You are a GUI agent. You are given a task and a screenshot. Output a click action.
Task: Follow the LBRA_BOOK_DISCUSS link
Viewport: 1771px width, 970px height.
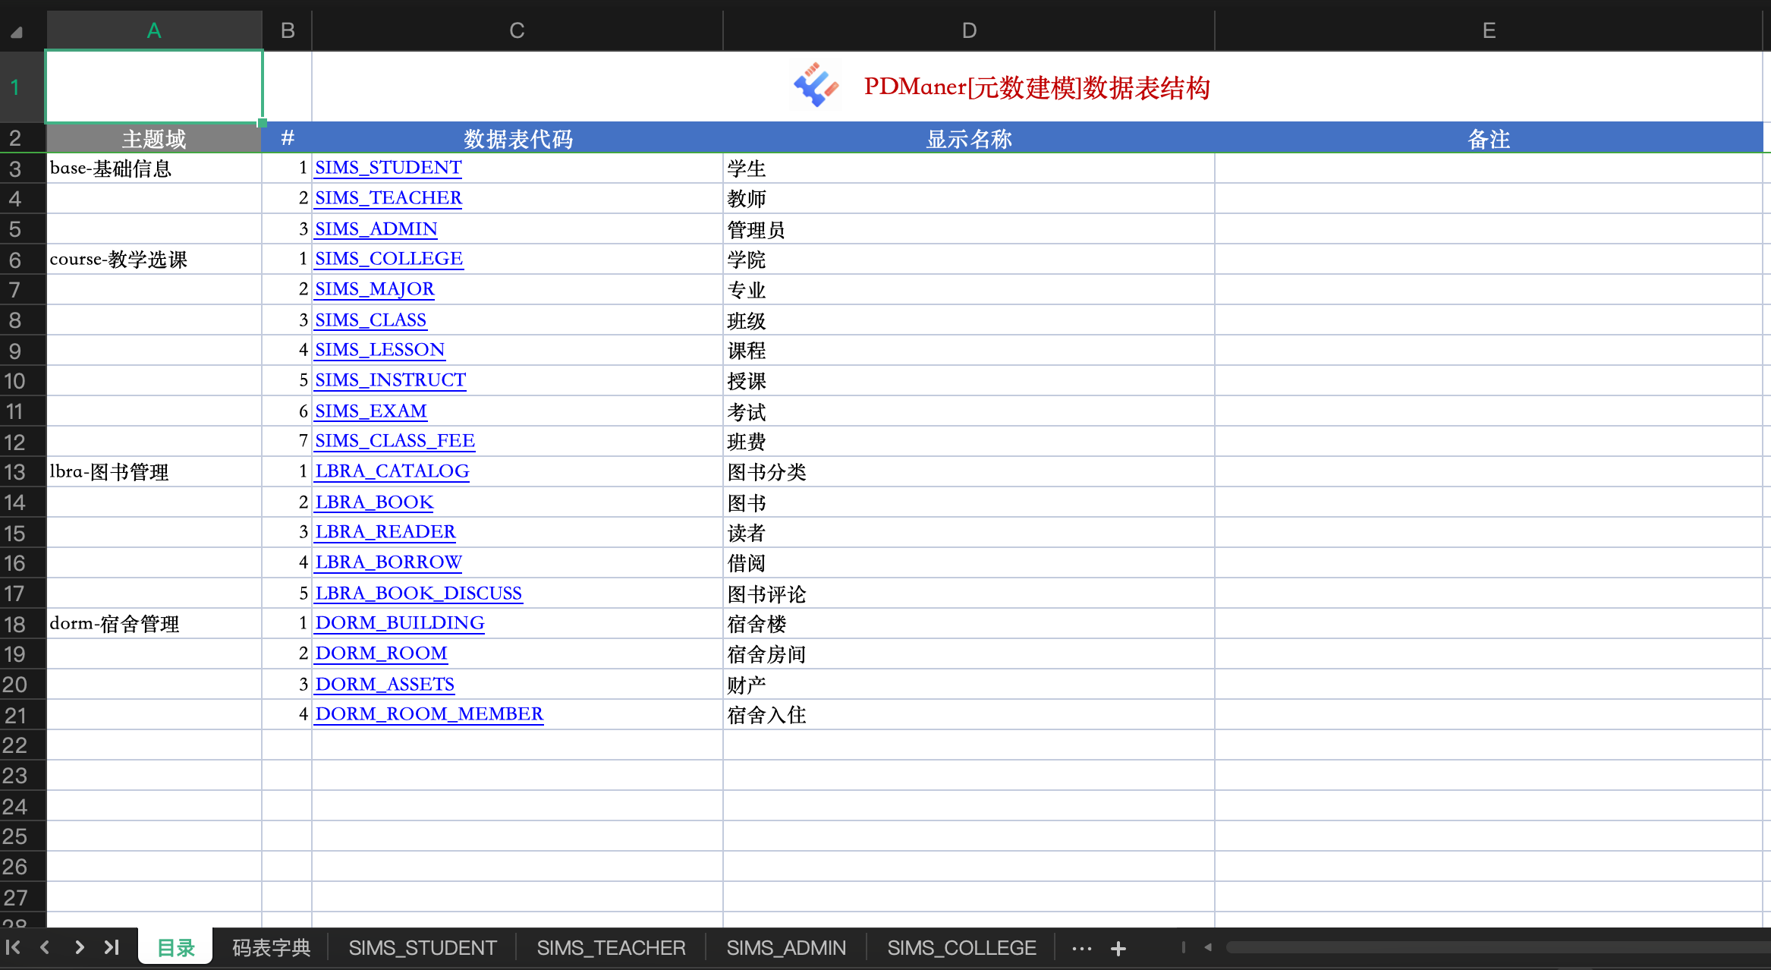point(418,593)
